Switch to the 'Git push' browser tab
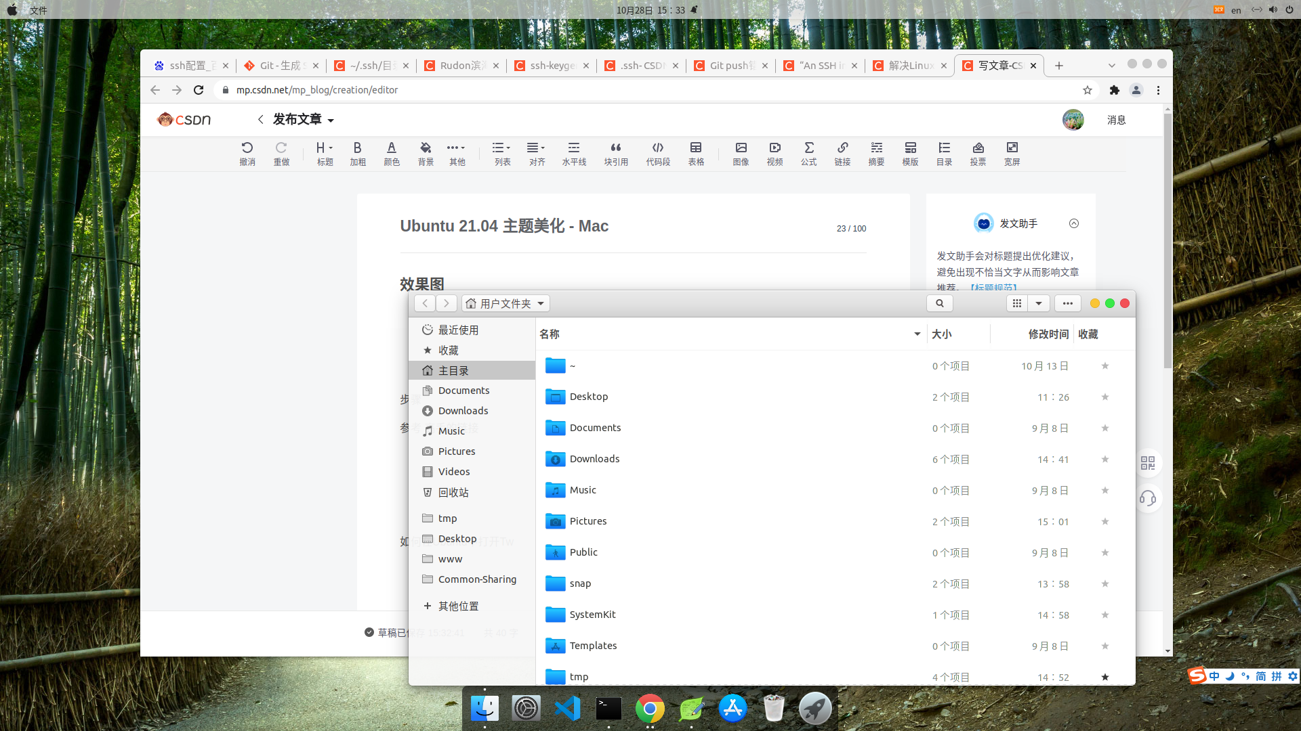1301x731 pixels. coord(731,66)
